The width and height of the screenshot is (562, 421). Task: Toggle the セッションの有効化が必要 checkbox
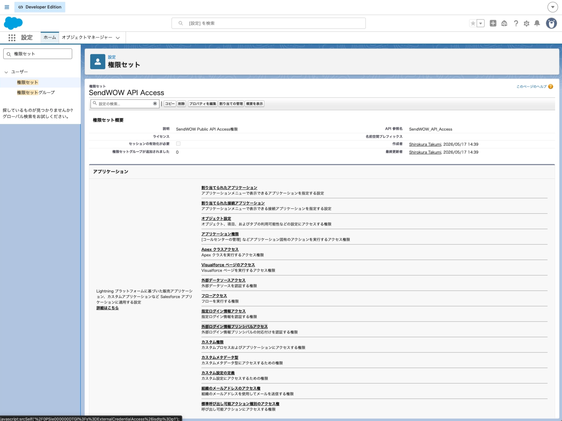coord(178,144)
